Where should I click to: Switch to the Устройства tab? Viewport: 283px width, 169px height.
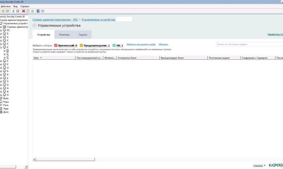pos(44,35)
